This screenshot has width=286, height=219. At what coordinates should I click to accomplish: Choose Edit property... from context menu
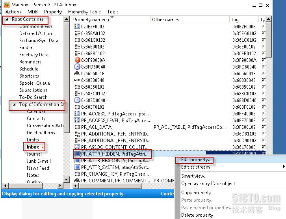[x=196, y=160]
